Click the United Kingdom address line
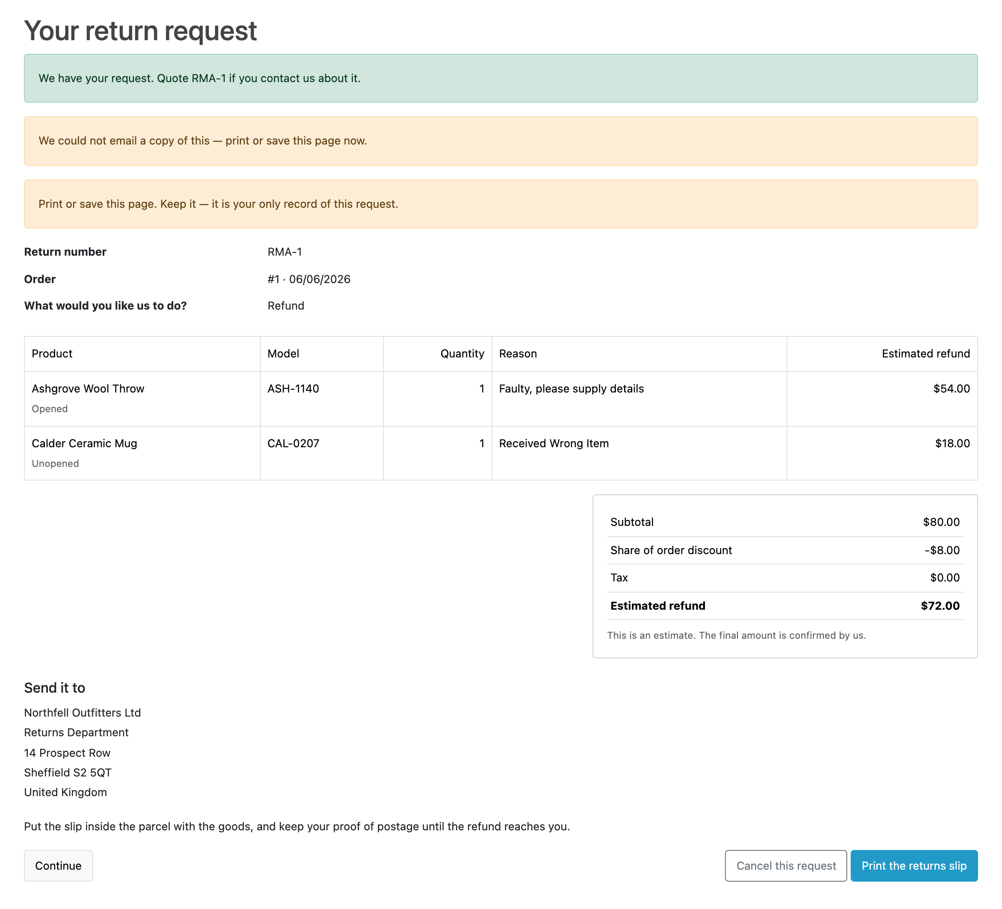This screenshot has width=1002, height=909. tap(65, 792)
